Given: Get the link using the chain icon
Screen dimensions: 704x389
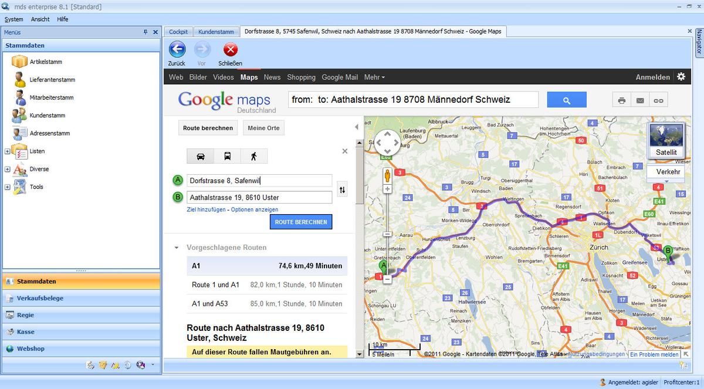Looking at the screenshot, I should (x=658, y=100).
